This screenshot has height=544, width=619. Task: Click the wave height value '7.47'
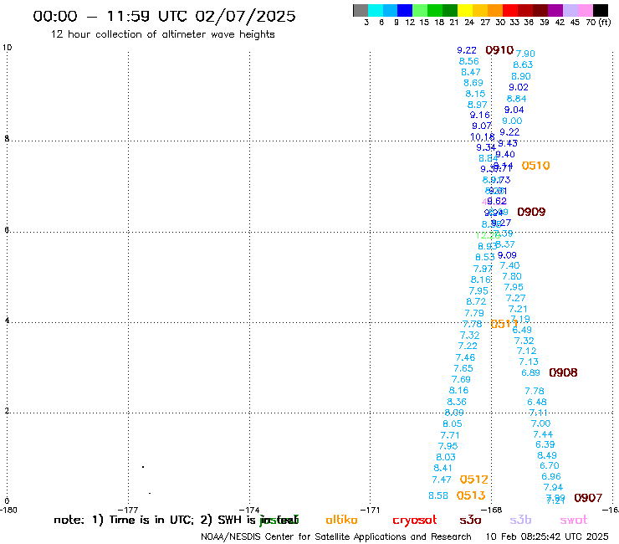point(442,480)
